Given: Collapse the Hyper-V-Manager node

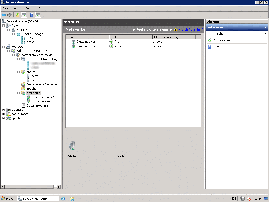Looking at the screenshot, I should pyautogui.click(x=13, y=34).
